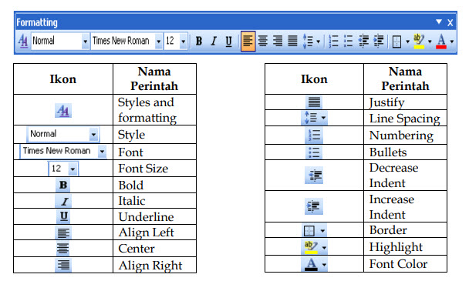Click the Align Right icon in the table
Image resolution: width=469 pixels, height=281 pixels.
pyautogui.click(x=63, y=265)
